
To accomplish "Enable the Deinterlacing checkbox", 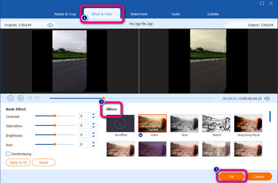I will coord(8,154).
